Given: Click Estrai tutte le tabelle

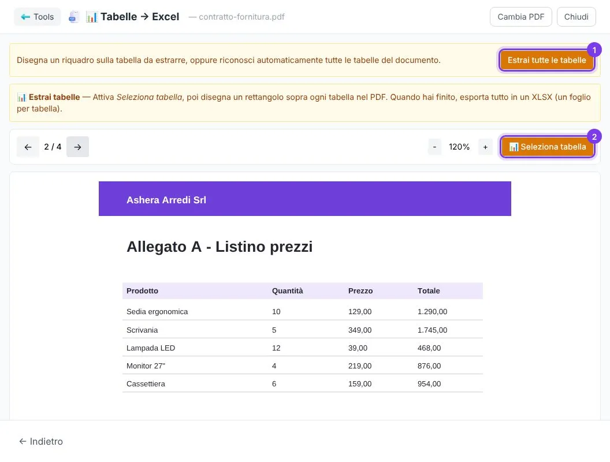Looking at the screenshot, I should pyautogui.click(x=546, y=60).
